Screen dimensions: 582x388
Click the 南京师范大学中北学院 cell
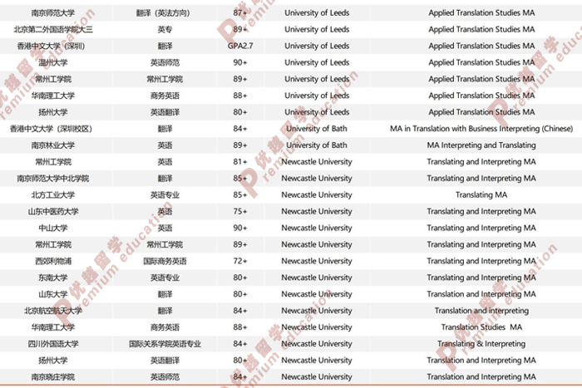(53, 179)
